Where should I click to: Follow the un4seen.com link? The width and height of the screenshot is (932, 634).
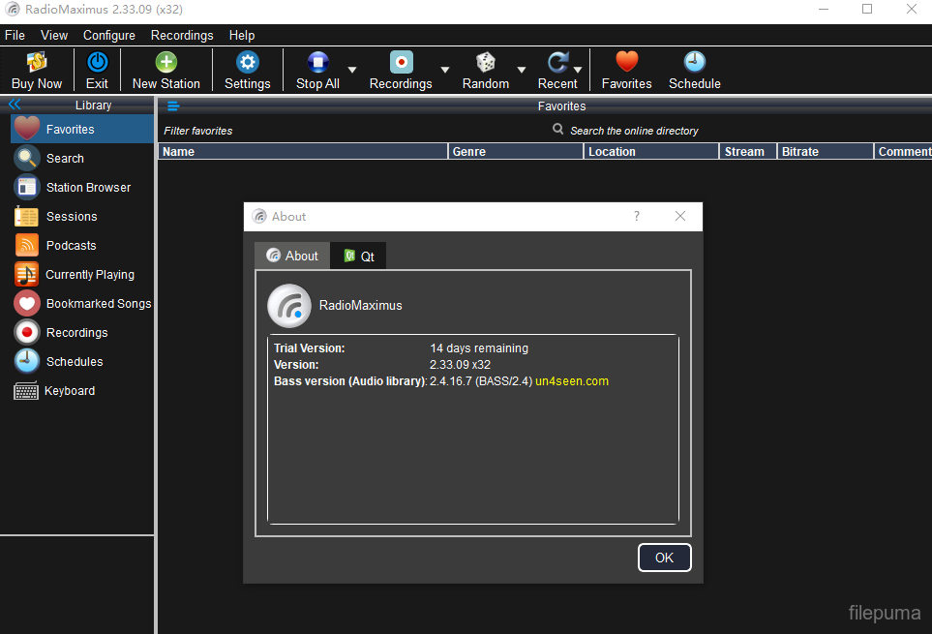pos(572,381)
